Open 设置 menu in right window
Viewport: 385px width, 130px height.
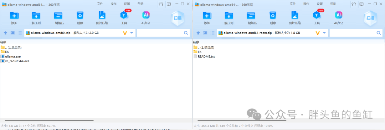(320, 4)
